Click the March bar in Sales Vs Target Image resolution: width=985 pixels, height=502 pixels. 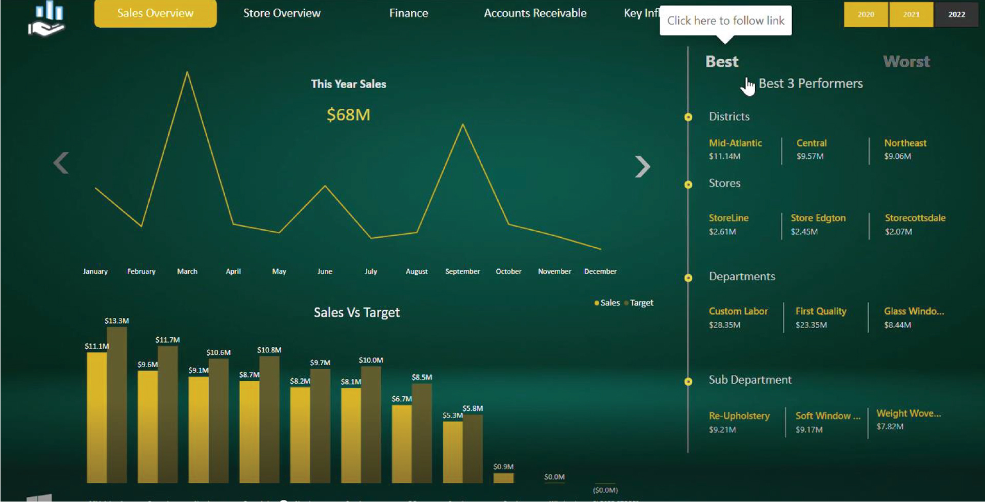pyautogui.click(x=198, y=426)
